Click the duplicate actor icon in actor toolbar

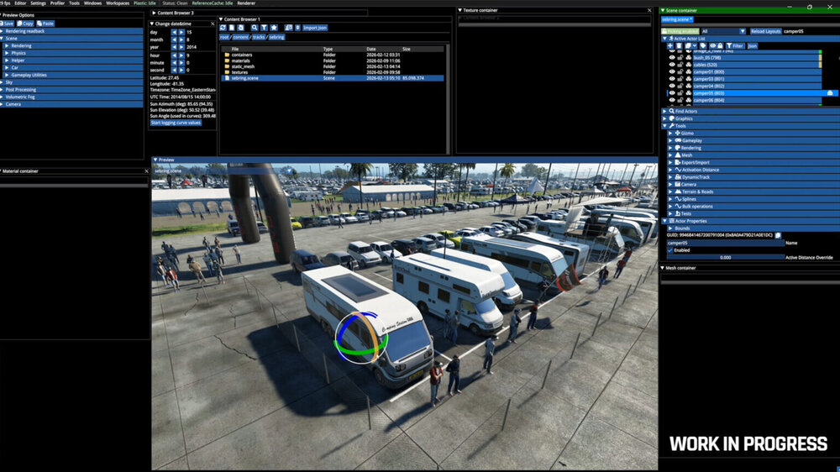(688, 45)
